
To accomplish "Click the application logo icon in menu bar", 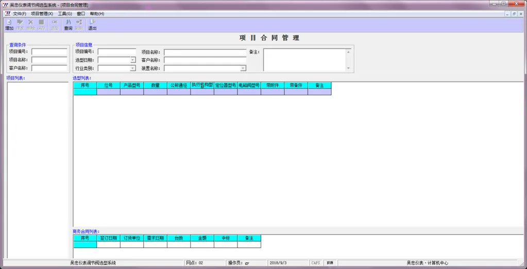I will point(8,14).
